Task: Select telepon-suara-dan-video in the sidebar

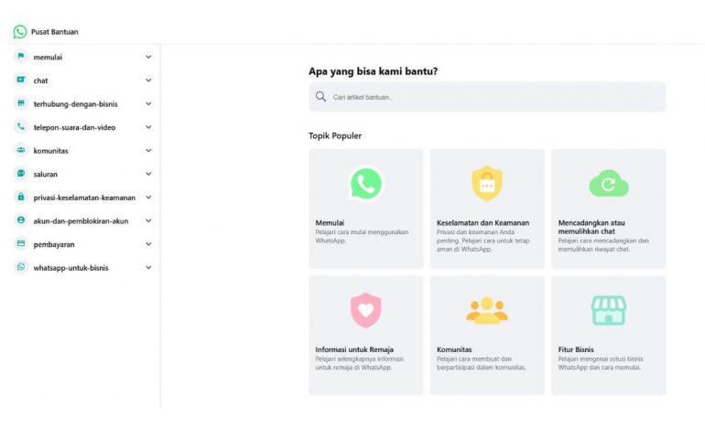Action: pyautogui.click(x=74, y=127)
